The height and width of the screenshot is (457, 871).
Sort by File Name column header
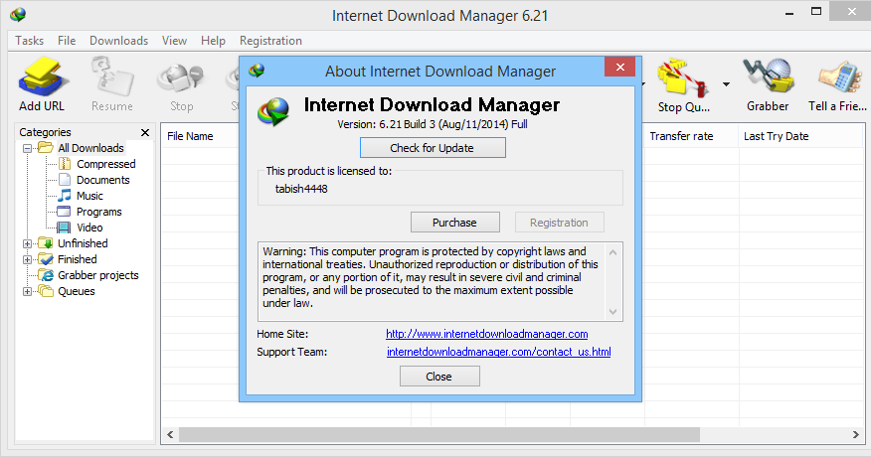(x=190, y=136)
